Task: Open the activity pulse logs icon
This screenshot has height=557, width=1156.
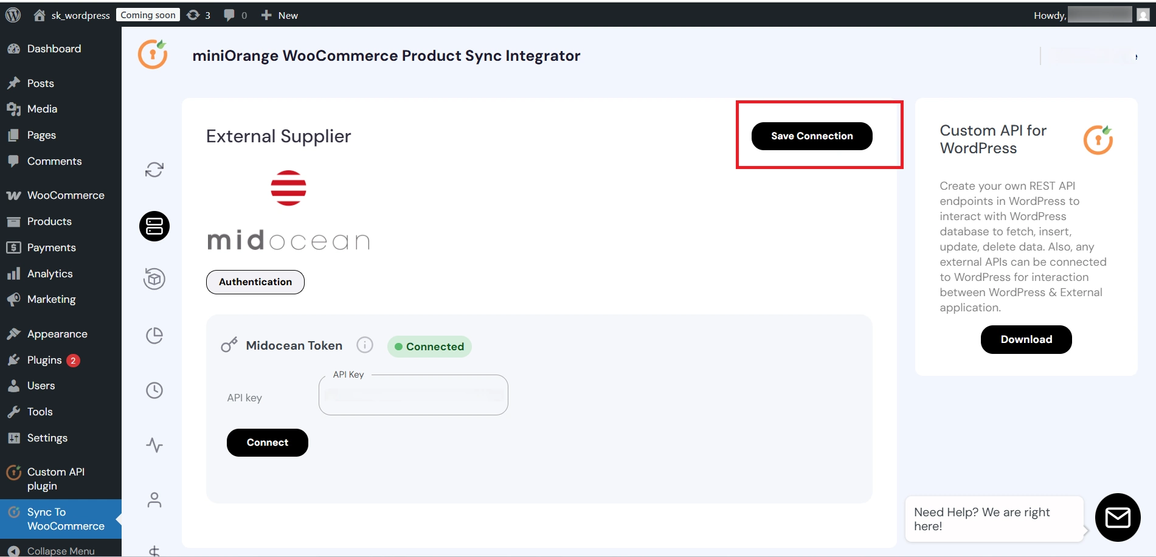Action: click(154, 445)
